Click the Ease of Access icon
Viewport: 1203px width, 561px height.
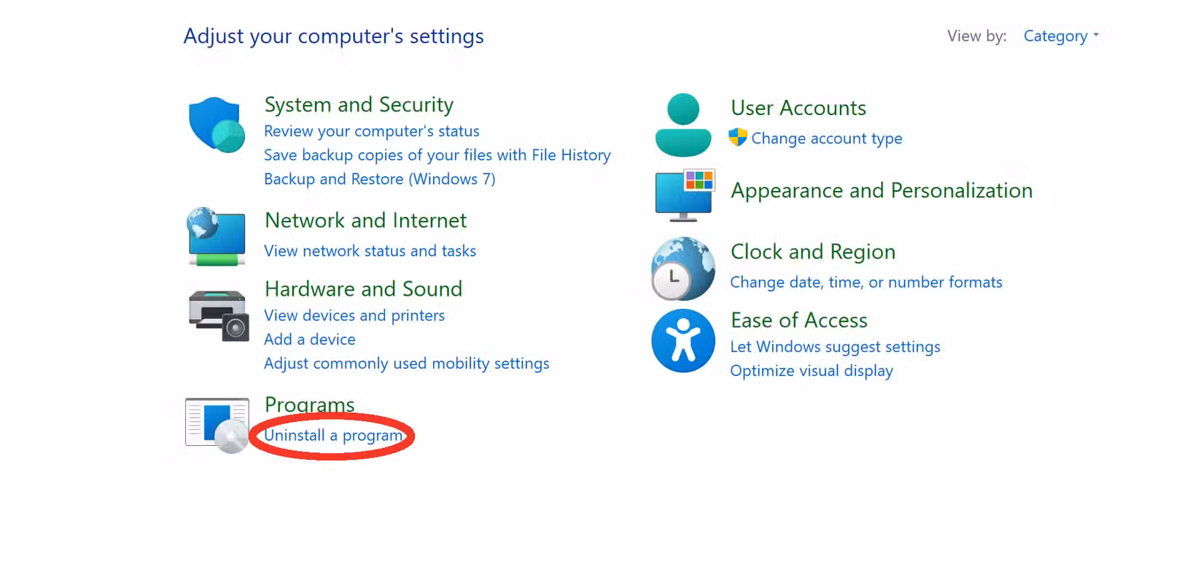tap(683, 341)
